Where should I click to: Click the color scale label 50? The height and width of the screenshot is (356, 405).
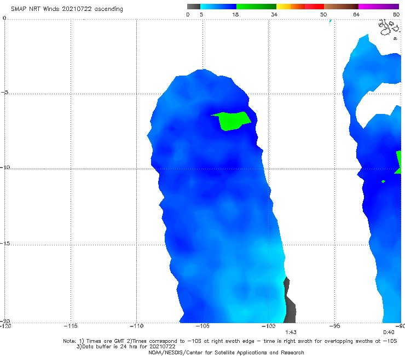click(x=323, y=14)
